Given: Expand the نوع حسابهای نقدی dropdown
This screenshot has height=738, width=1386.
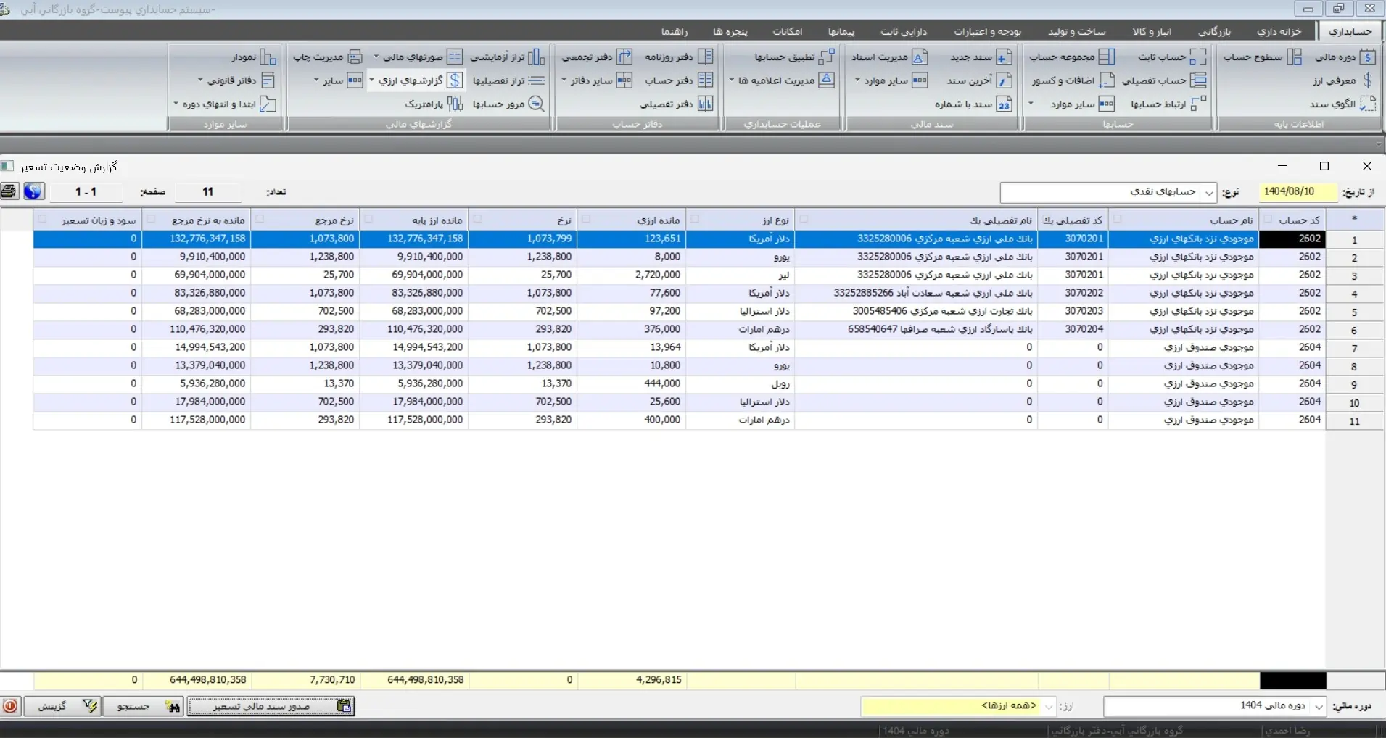Looking at the screenshot, I should pyautogui.click(x=1209, y=193).
